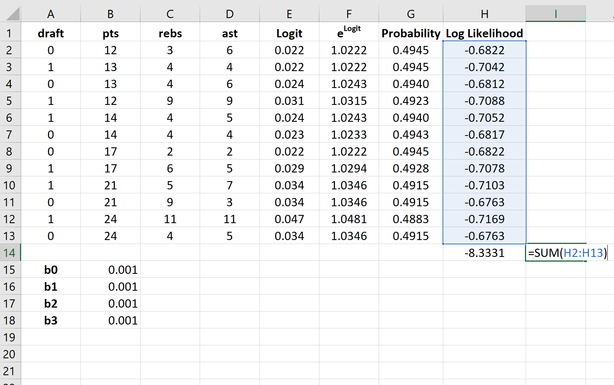This screenshot has width=614, height=385.
Task: Select column E header
Action: (x=289, y=14)
